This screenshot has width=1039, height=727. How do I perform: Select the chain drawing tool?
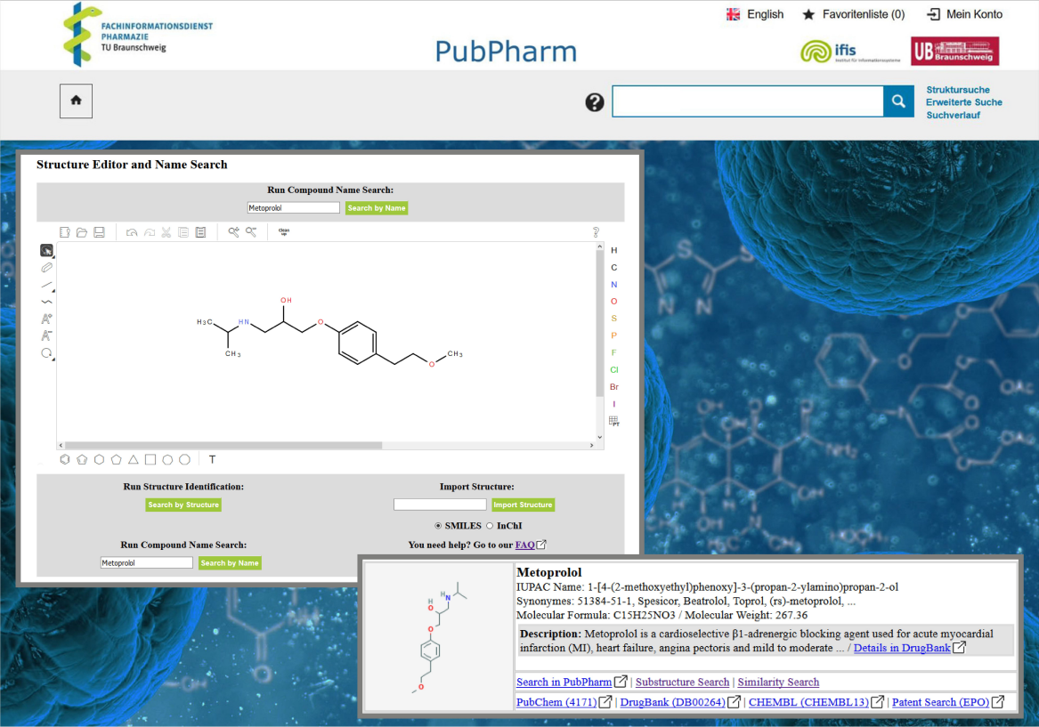coord(46,302)
